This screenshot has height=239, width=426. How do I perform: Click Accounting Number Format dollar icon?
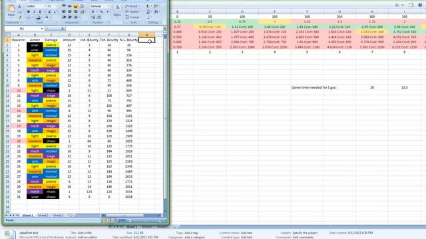click(x=93, y=12)
